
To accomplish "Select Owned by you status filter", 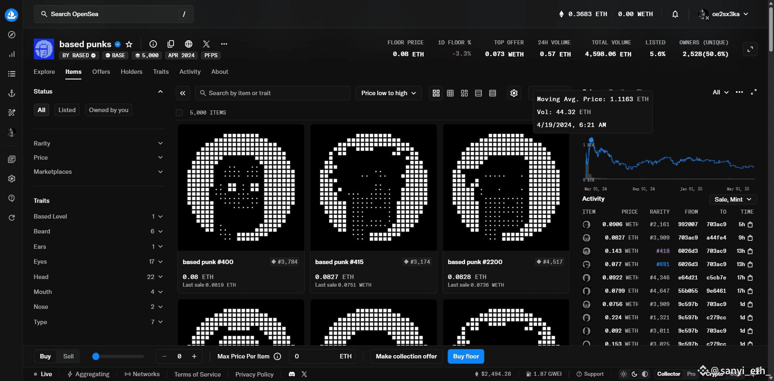I will (109, 110).
